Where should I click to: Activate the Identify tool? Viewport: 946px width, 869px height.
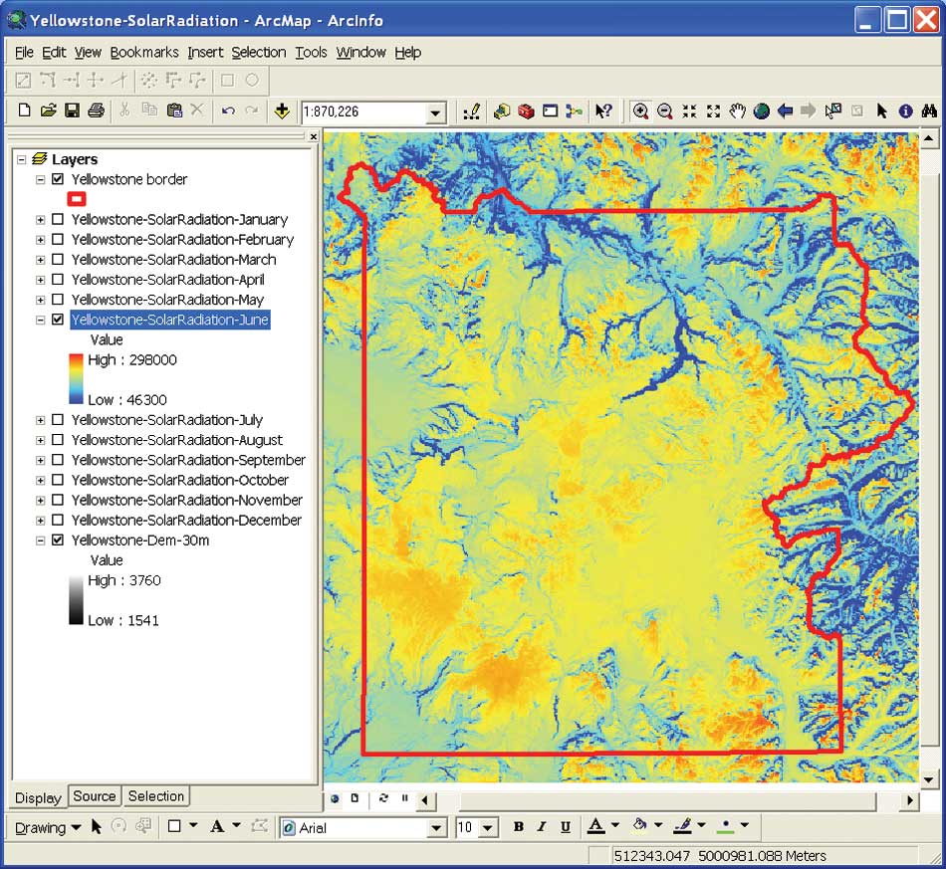905,111
